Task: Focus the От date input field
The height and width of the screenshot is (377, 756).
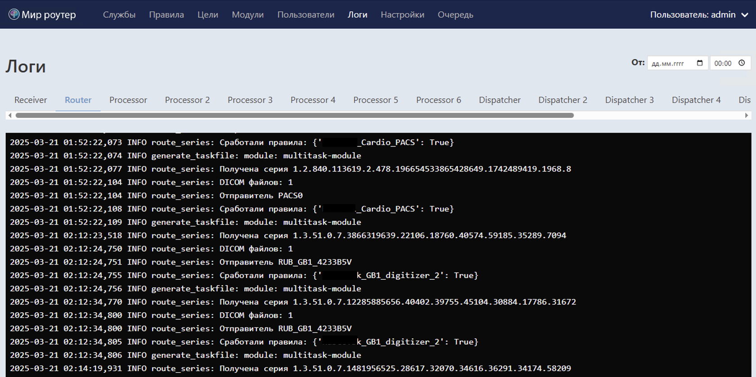Action: (677, 63)
